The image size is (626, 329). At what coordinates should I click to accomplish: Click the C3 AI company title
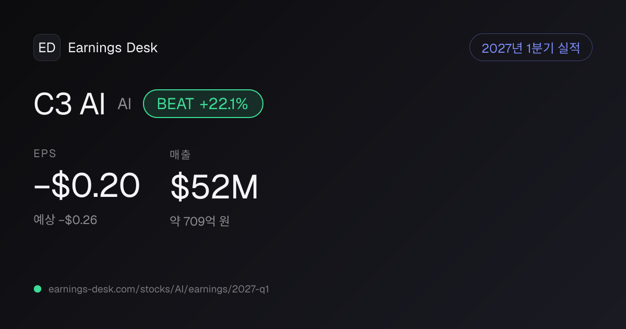tap(69, 103)
